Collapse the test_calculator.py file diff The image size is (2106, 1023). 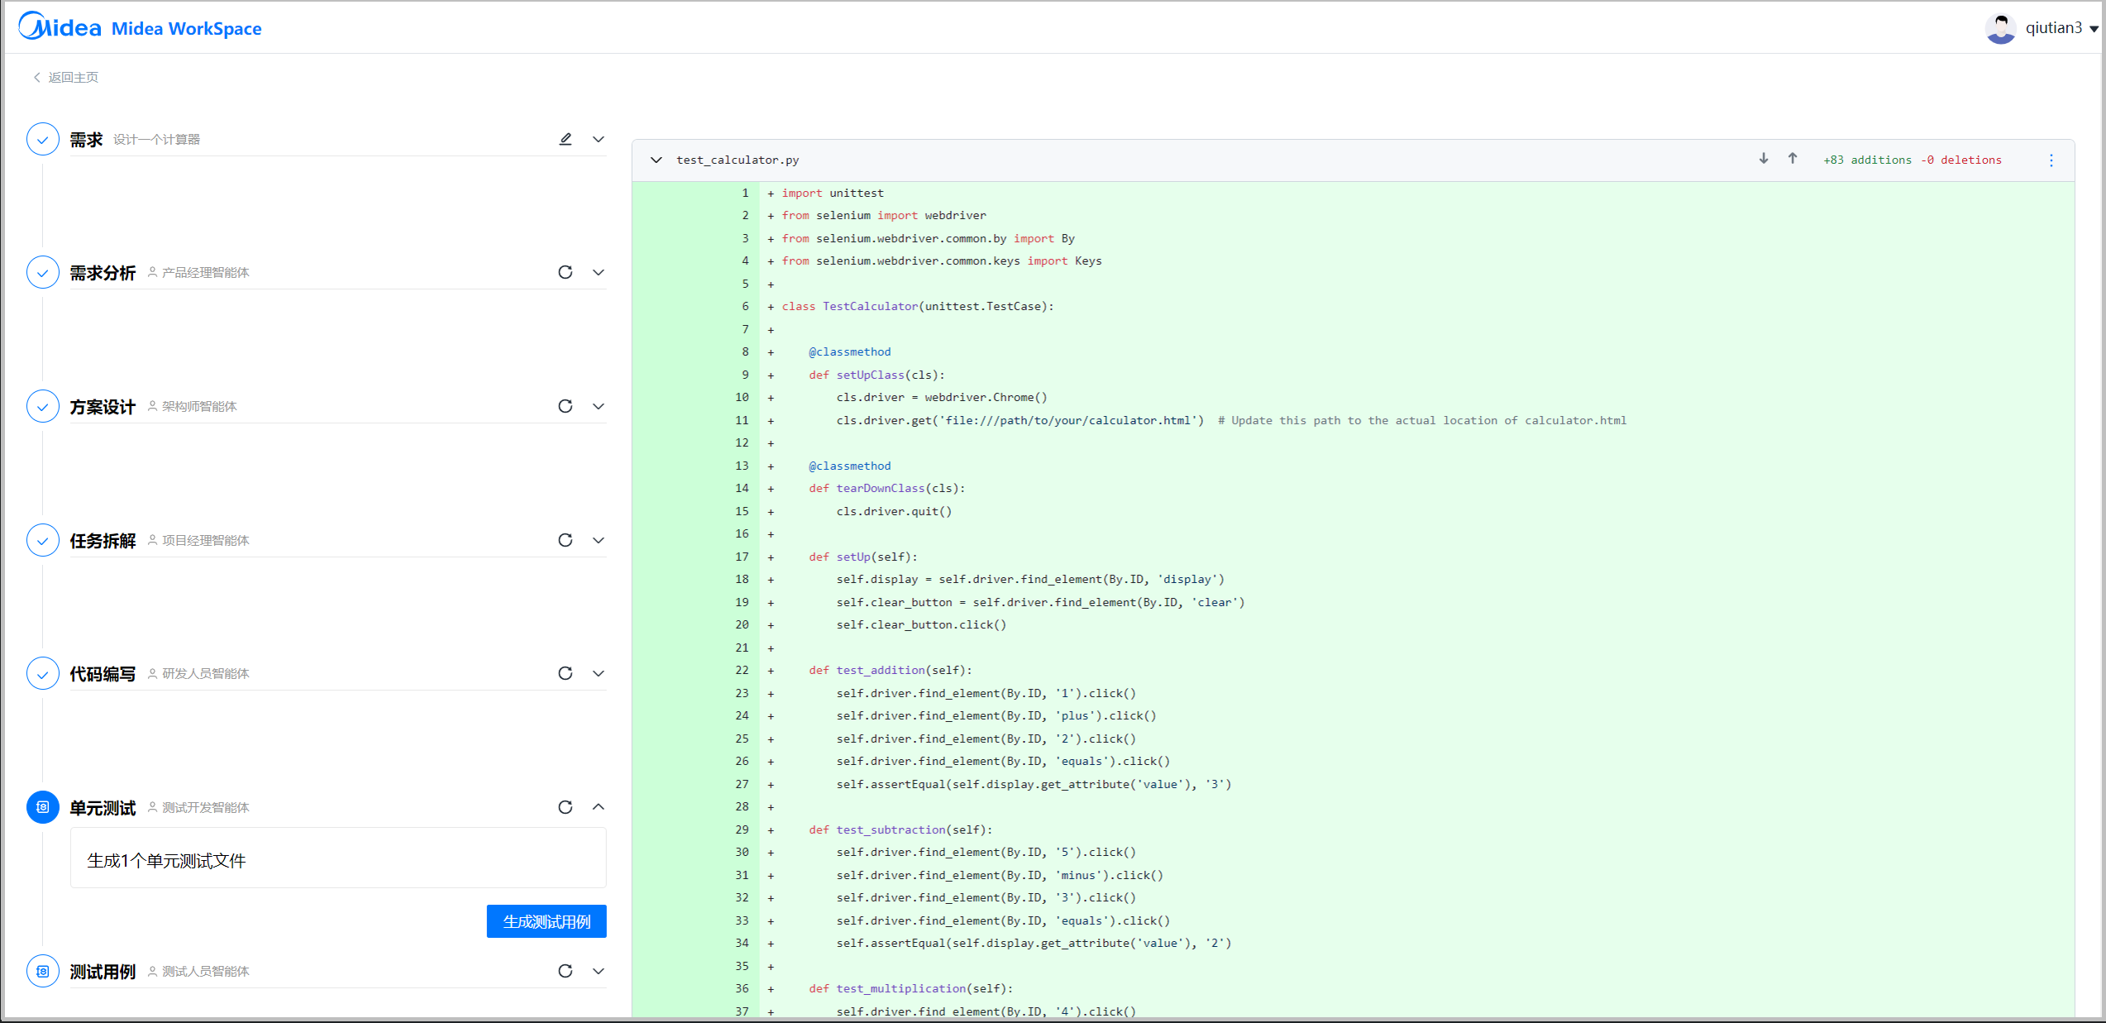point(657,160)
